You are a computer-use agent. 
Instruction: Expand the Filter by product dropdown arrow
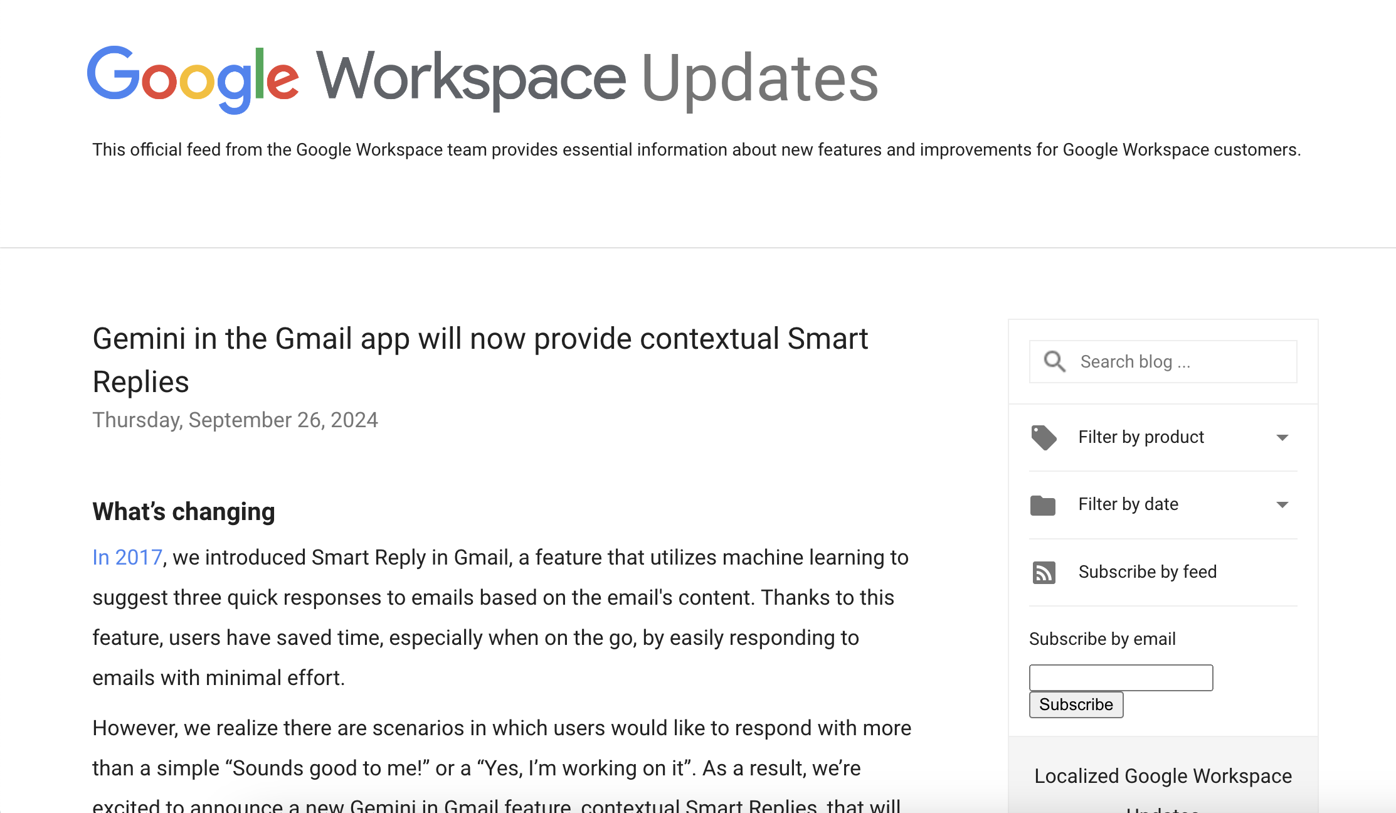(x=1282, y=437)
